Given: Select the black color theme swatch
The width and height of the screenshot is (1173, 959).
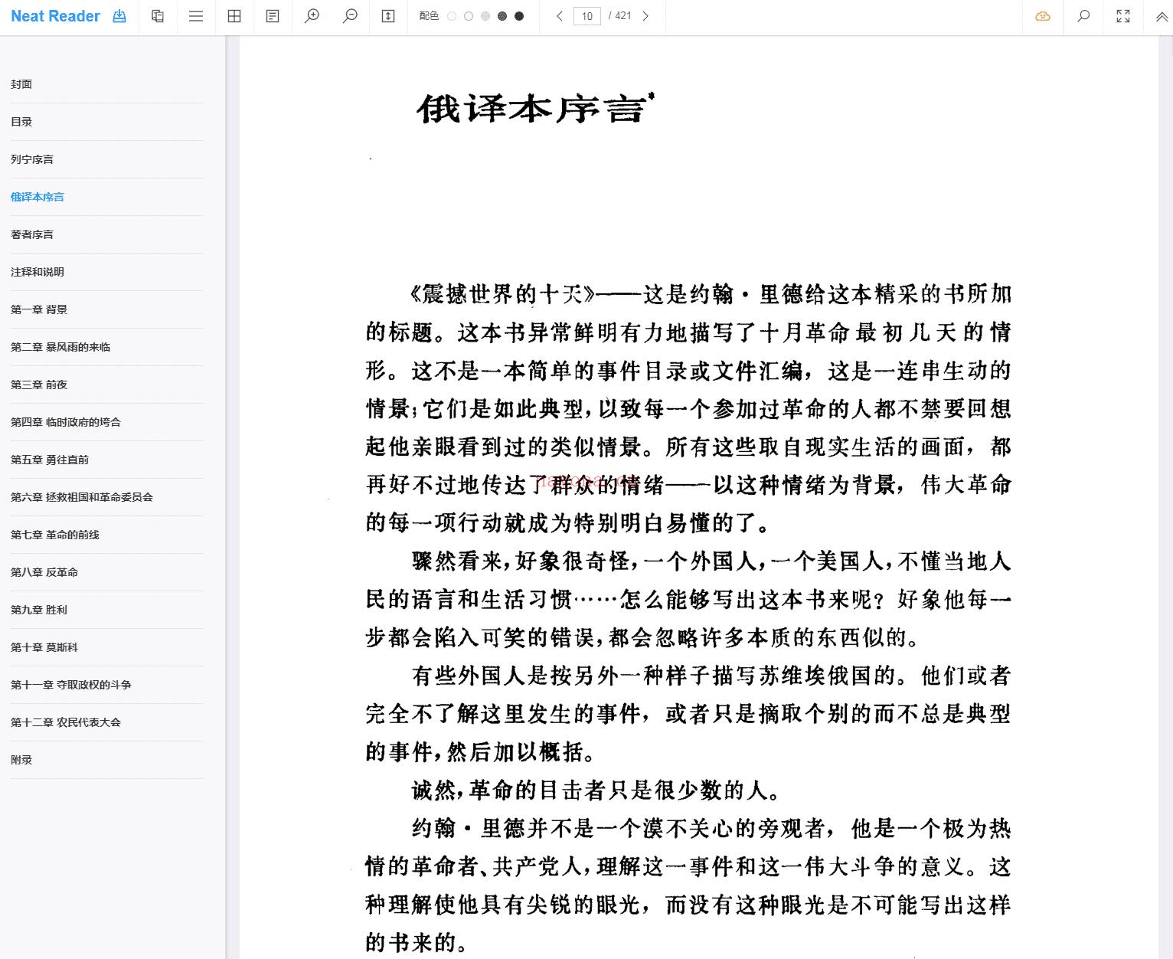Looking at the screenshot, I should coord(519,16).
